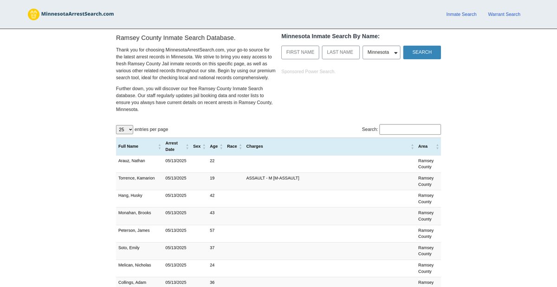This screenshot has height=287, width=557.
Task: Sort table by Charges column arrows
Action: click(412, 146)
